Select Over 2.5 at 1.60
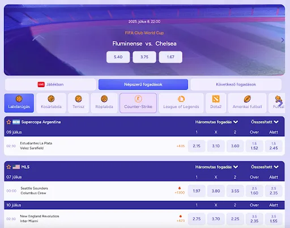The width and height of the screenshot is (290, 228). 254,191
